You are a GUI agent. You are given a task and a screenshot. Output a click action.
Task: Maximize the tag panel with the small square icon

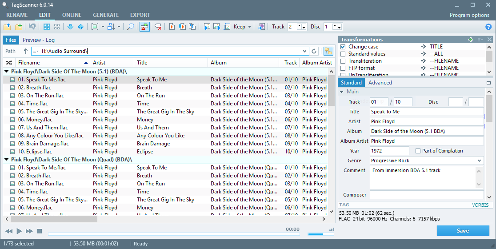[x=489, y=83]
